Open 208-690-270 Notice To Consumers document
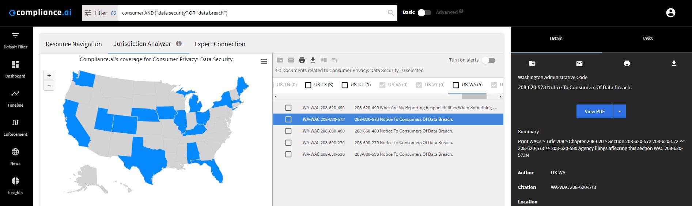The height and width of the screenshot is (206, 692). pyautogui.click(x=404, y=143)
